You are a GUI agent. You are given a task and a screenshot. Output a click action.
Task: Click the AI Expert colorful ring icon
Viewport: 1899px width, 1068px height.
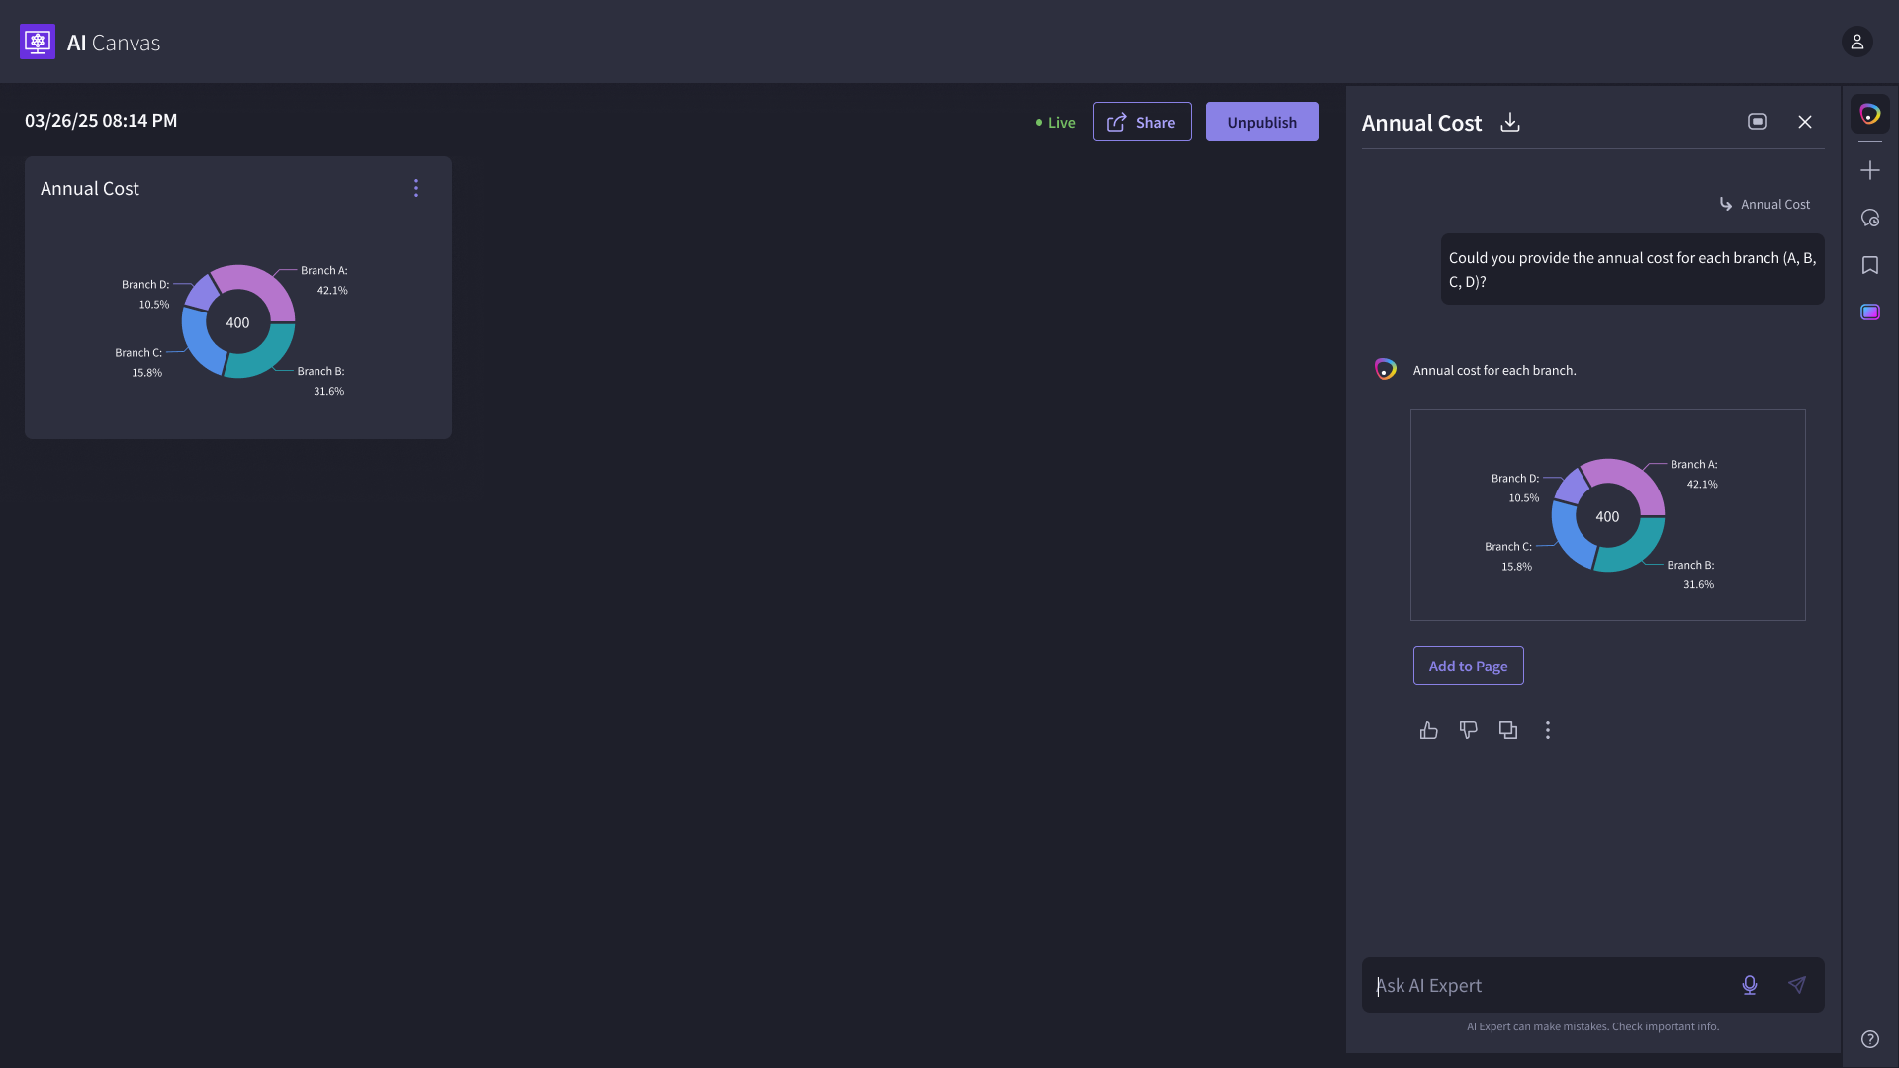tap(1869, 114)
